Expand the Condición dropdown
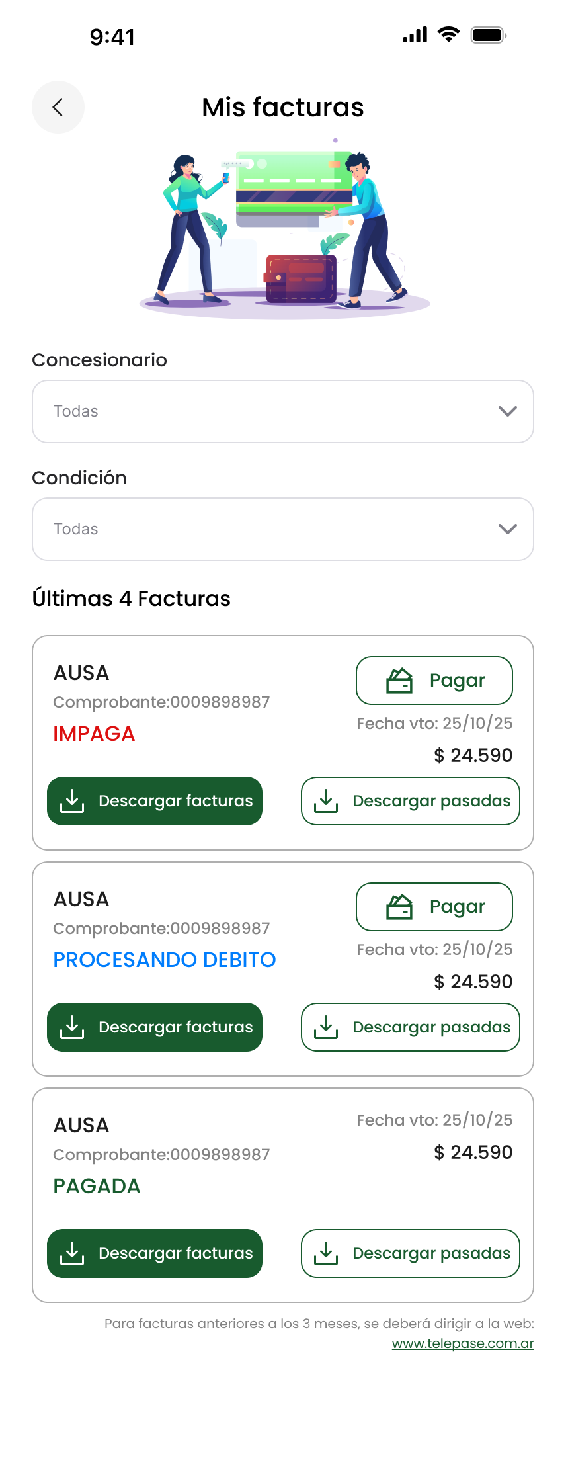 pyautogui.click(x=282, y=529)
